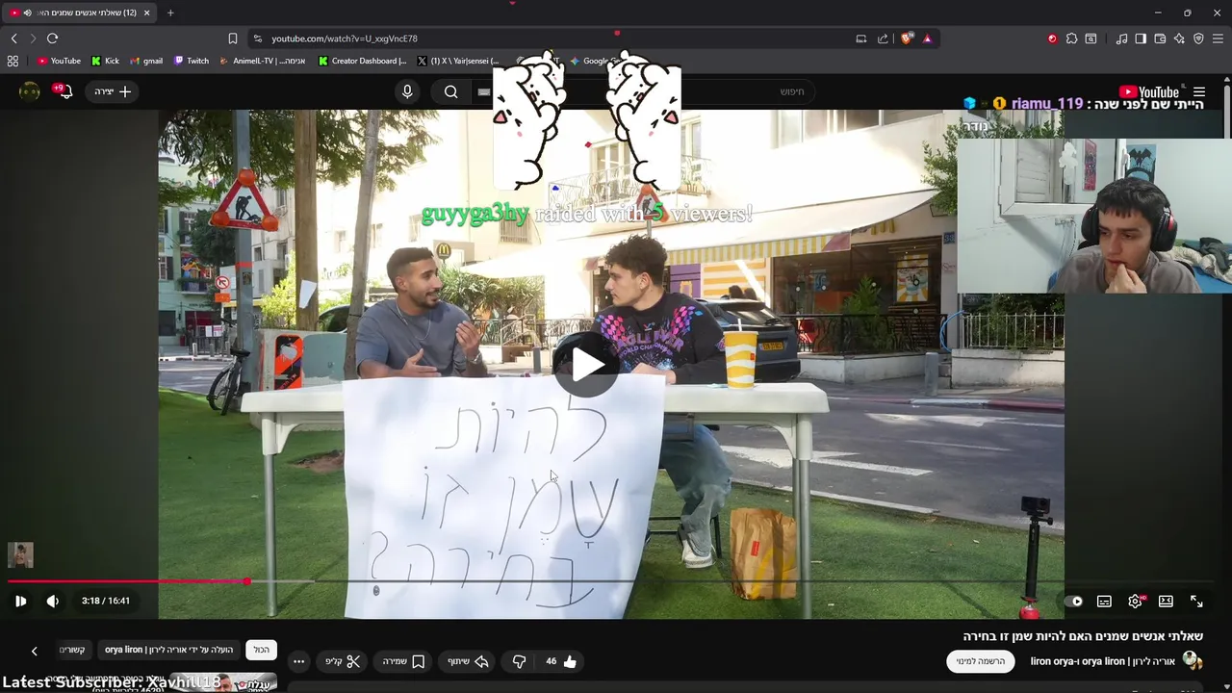Open Brave Shields lion icon

tap(906, 38)
